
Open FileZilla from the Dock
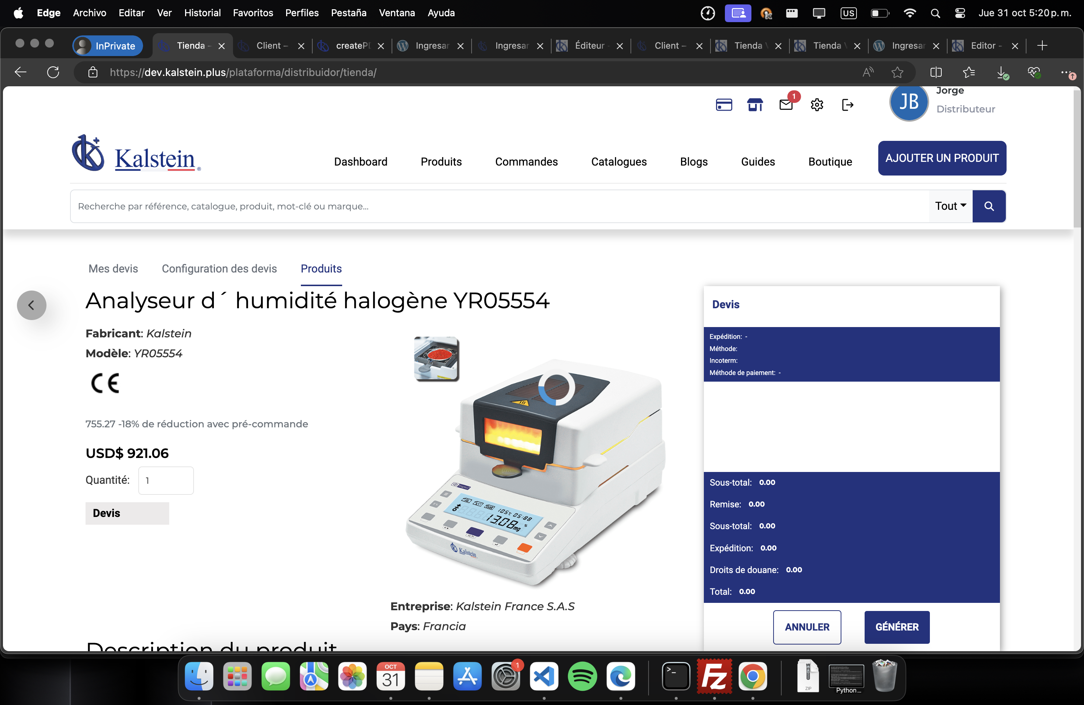[714, 676]
